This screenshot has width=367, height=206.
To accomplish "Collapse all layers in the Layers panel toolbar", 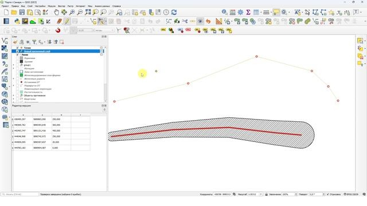I will pos(56,42).
